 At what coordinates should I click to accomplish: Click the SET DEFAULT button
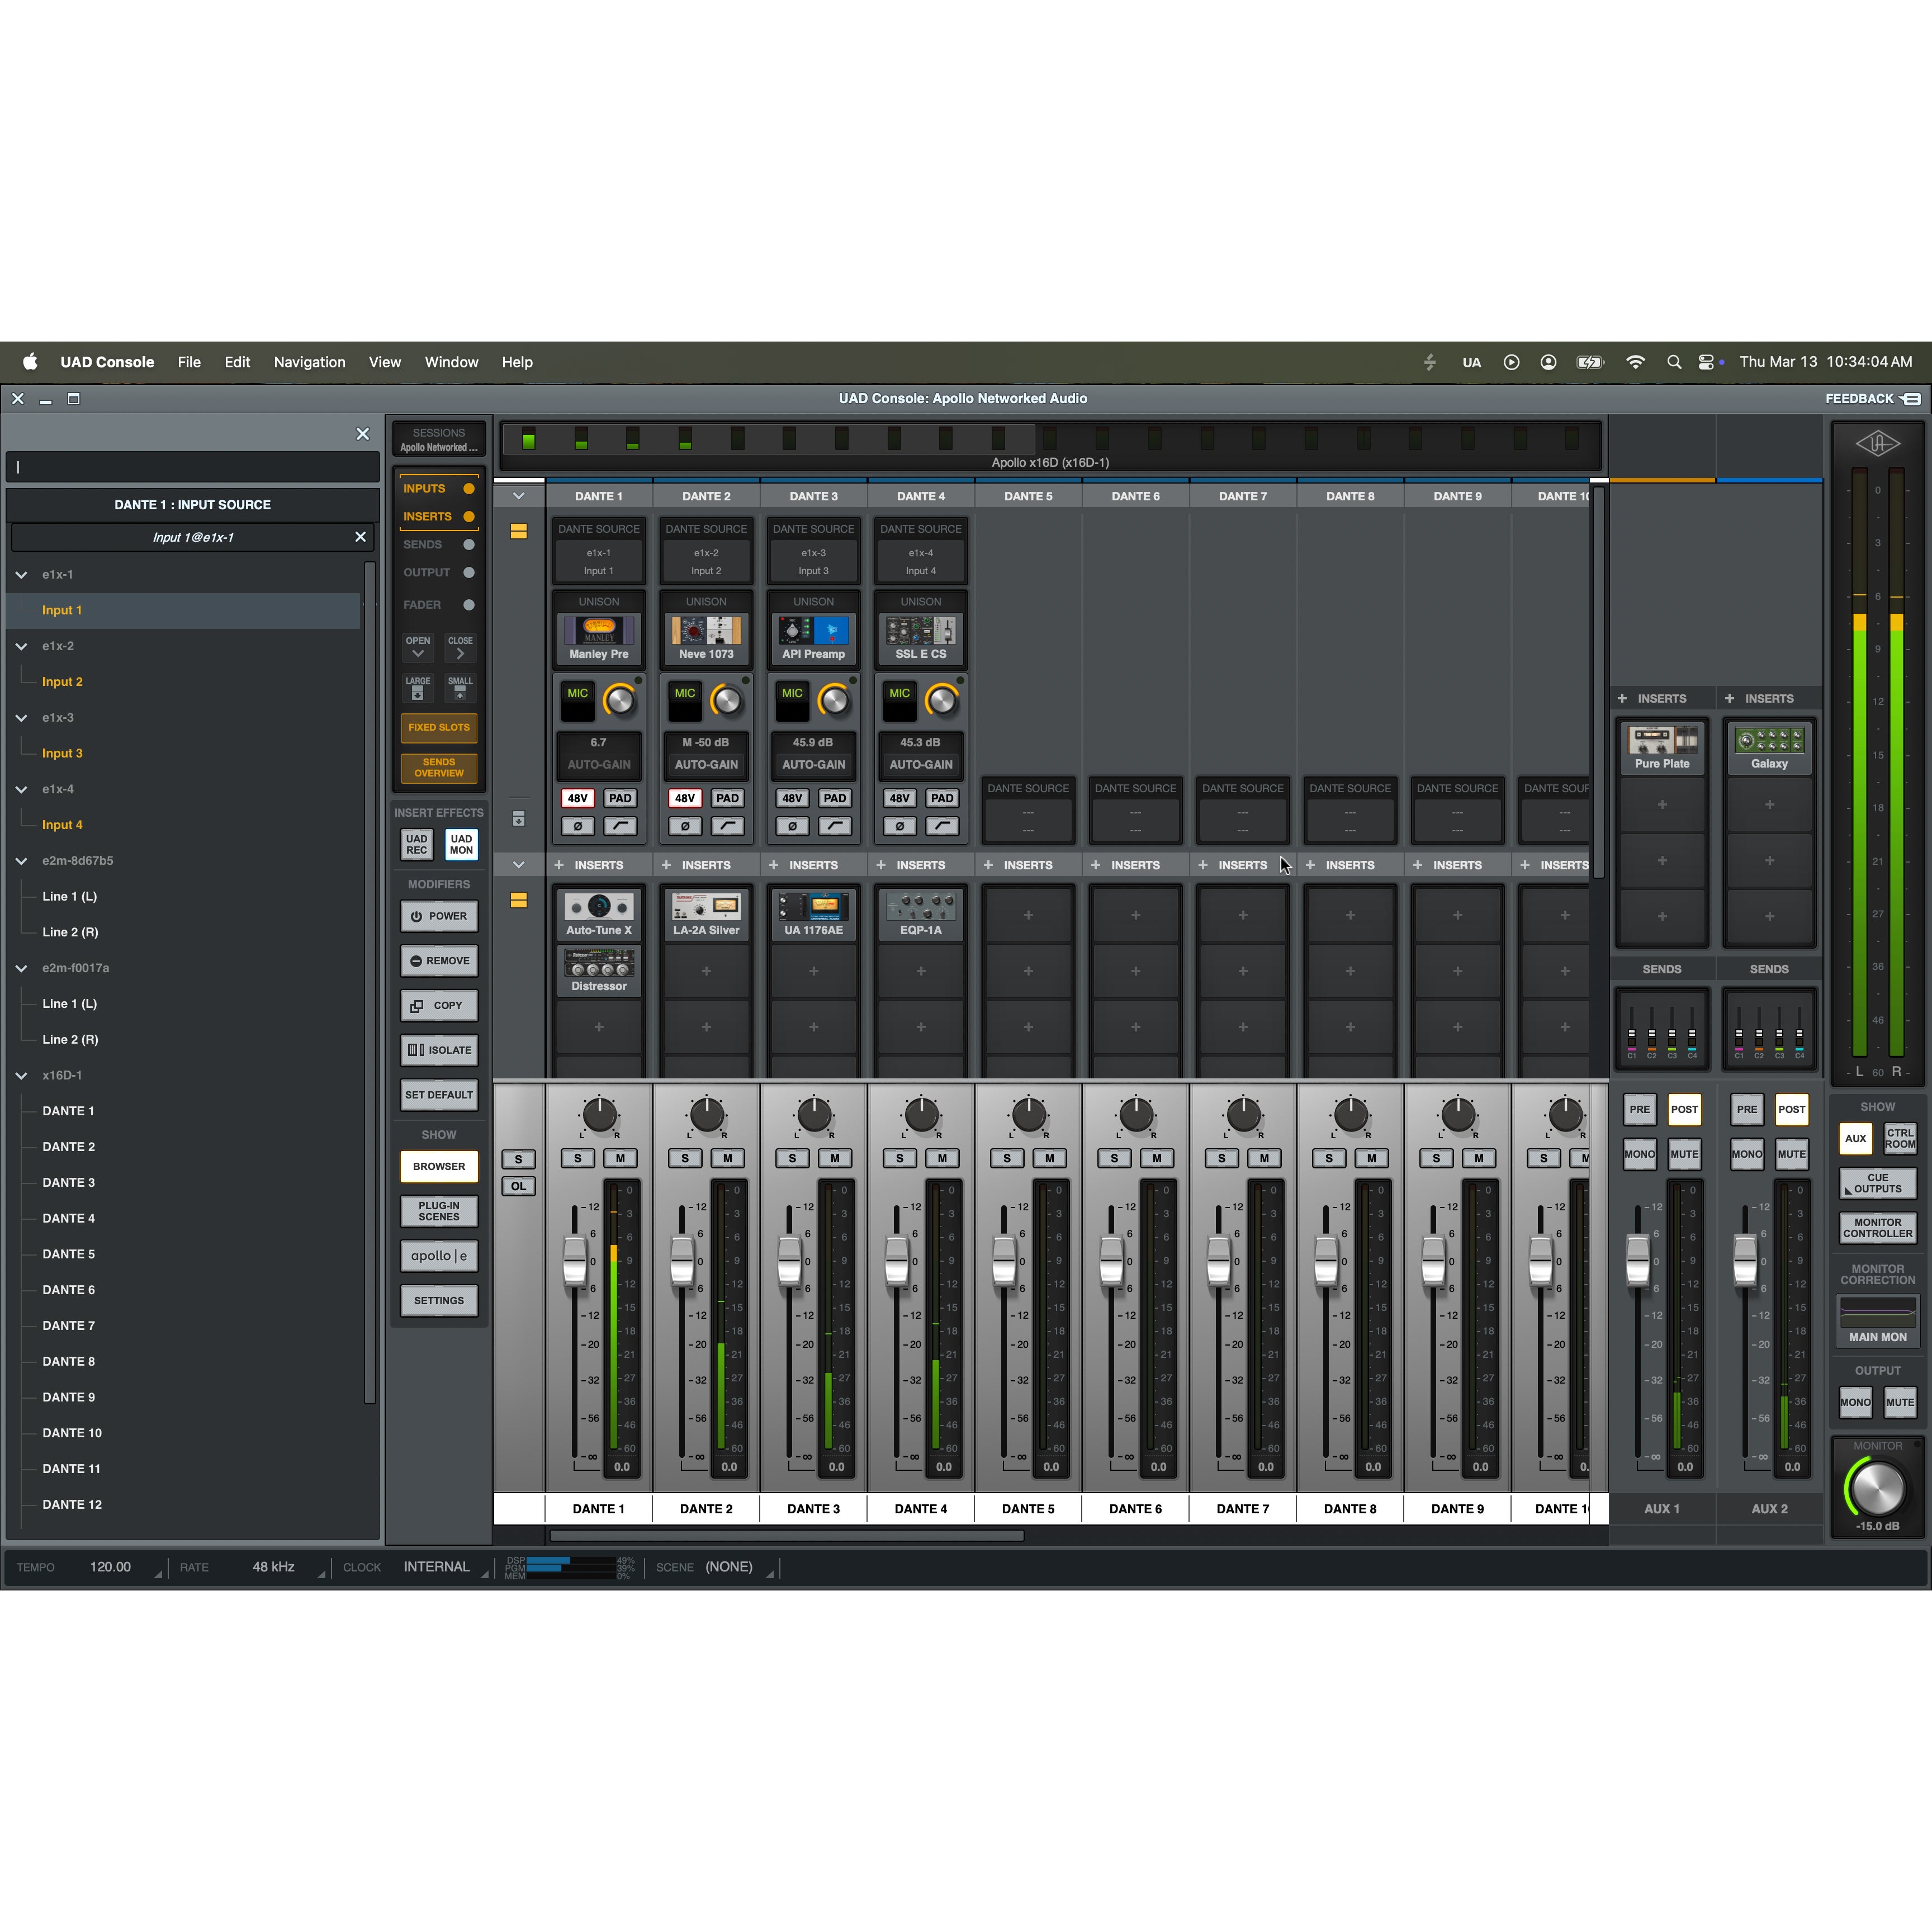(x=439, y=1095)
